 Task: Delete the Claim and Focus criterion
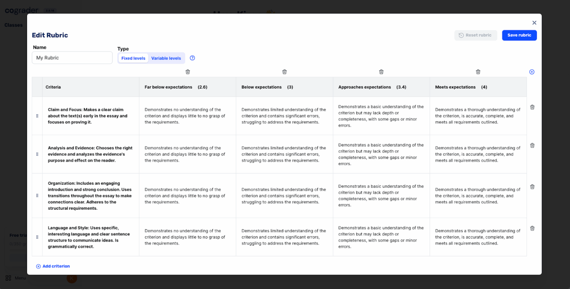pyautogui.click(x=532, y=107)
